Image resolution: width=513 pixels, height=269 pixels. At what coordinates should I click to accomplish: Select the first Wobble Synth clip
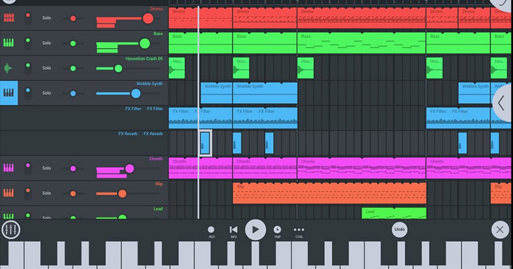coord(216,93)
